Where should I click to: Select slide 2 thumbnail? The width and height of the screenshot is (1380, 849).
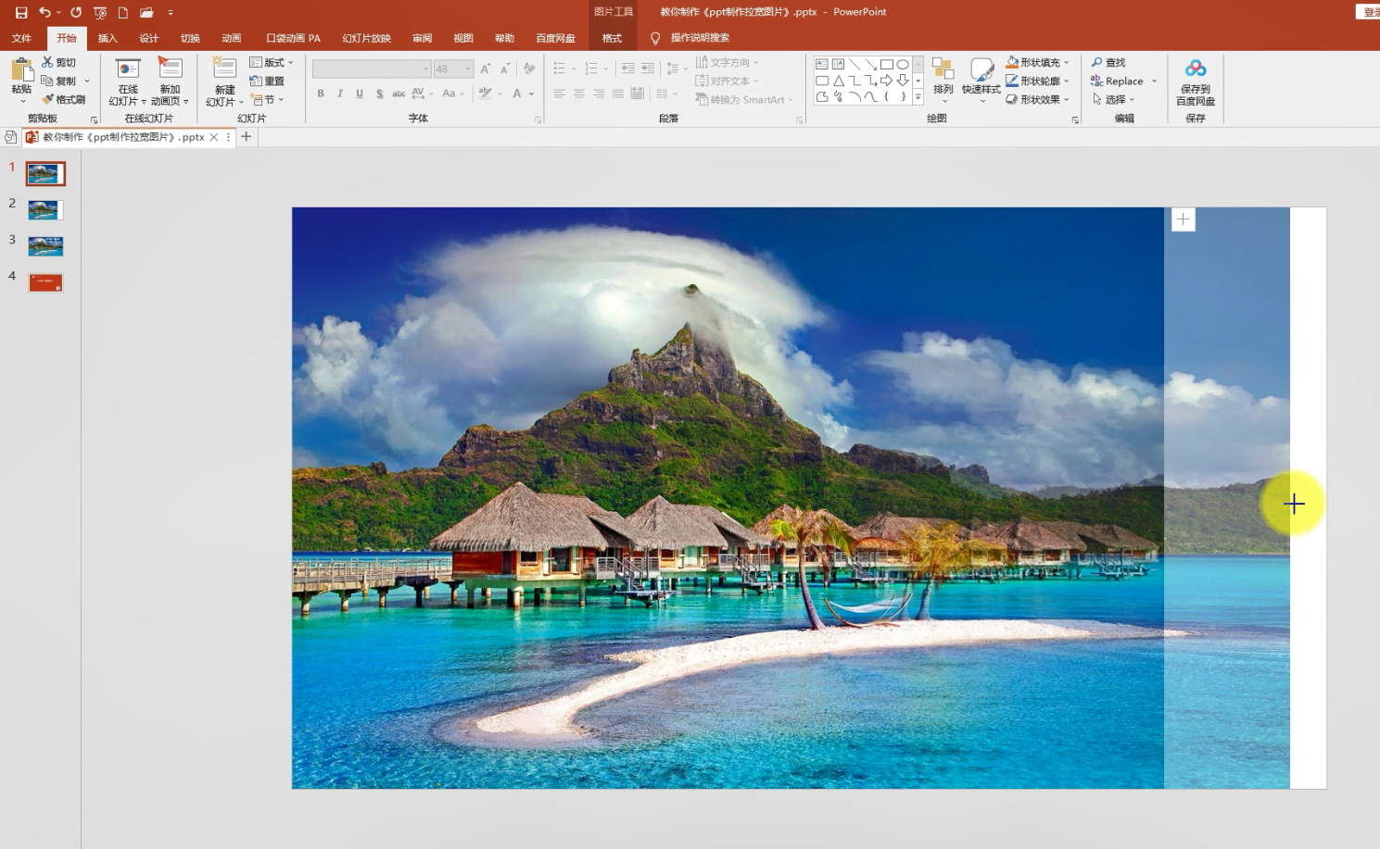coord(44,210)
